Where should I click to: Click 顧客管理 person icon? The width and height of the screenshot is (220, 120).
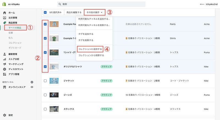coord(4,54)
